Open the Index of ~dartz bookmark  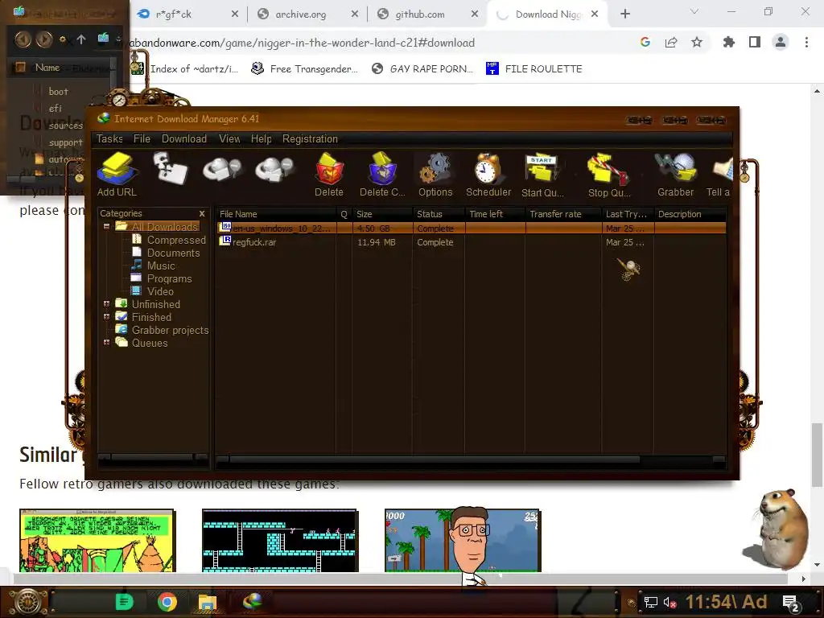tap(185, 69)
